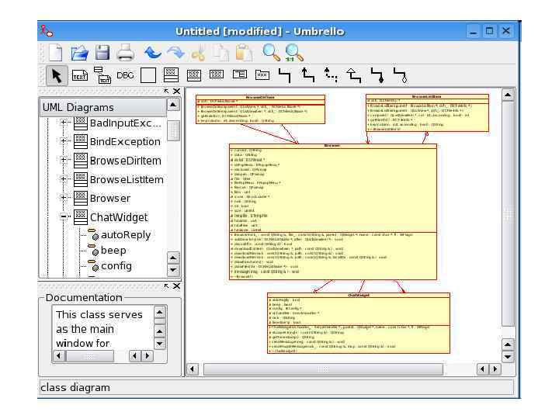Click the Documentation horizontal scrollbar thumb
The width and height of the screenshot is (559, 419).
(90, 356)
